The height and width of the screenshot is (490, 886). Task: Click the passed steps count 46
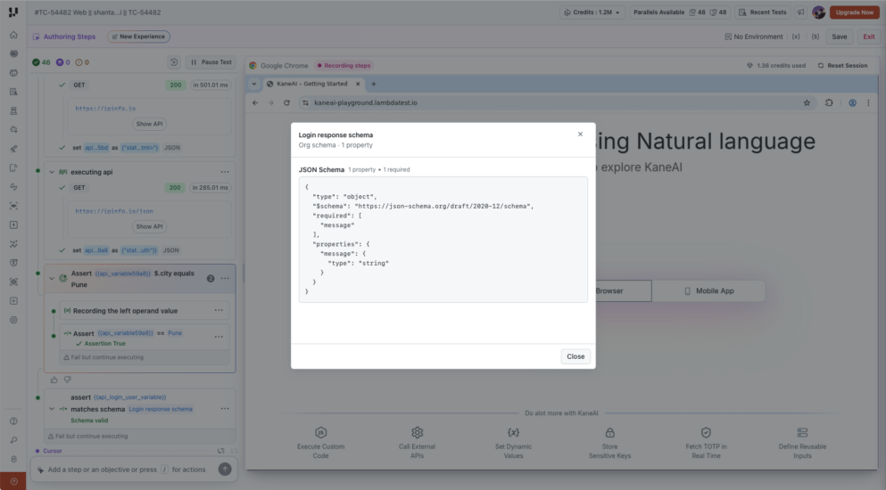point(41,62)
